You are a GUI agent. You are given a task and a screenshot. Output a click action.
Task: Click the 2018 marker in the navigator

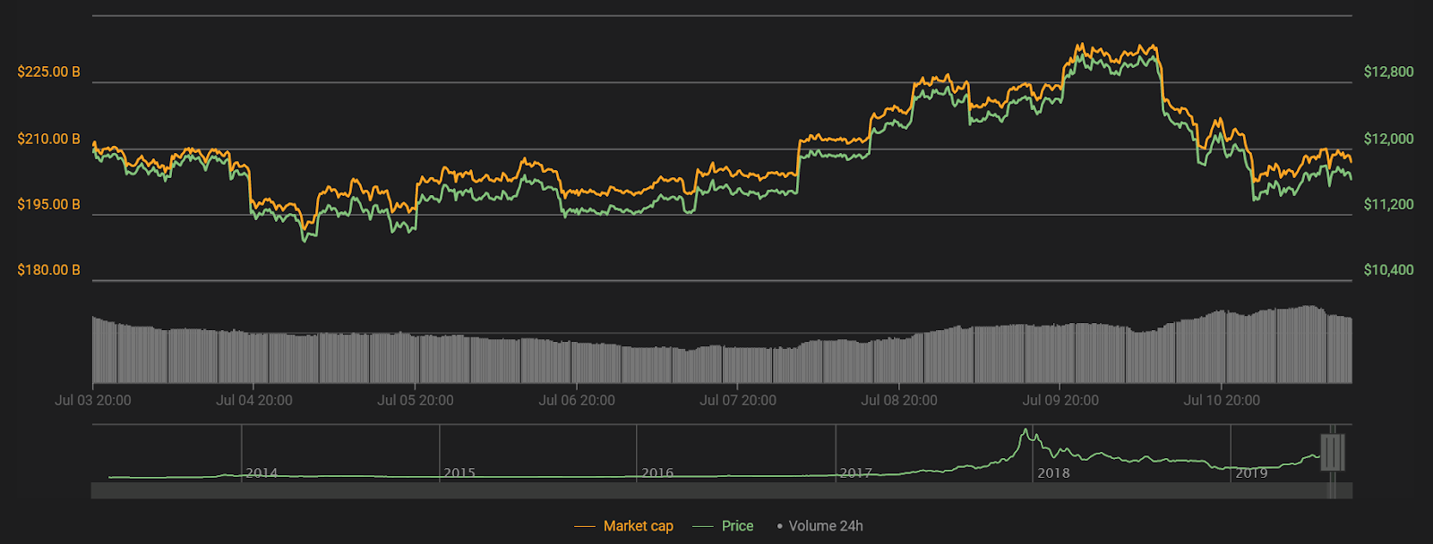(x=1053, y=472)
